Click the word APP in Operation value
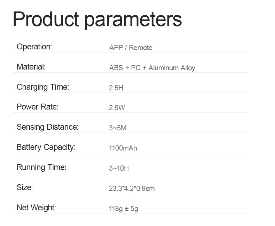 [x=116, y=48]
